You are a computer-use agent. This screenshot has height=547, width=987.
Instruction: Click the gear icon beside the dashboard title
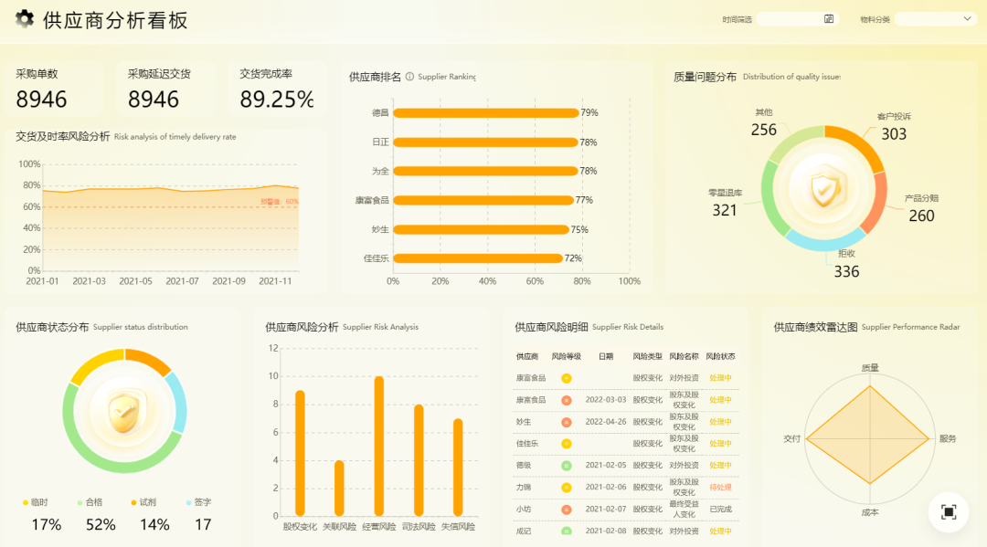pyautogui.click(x=25, y=19)
